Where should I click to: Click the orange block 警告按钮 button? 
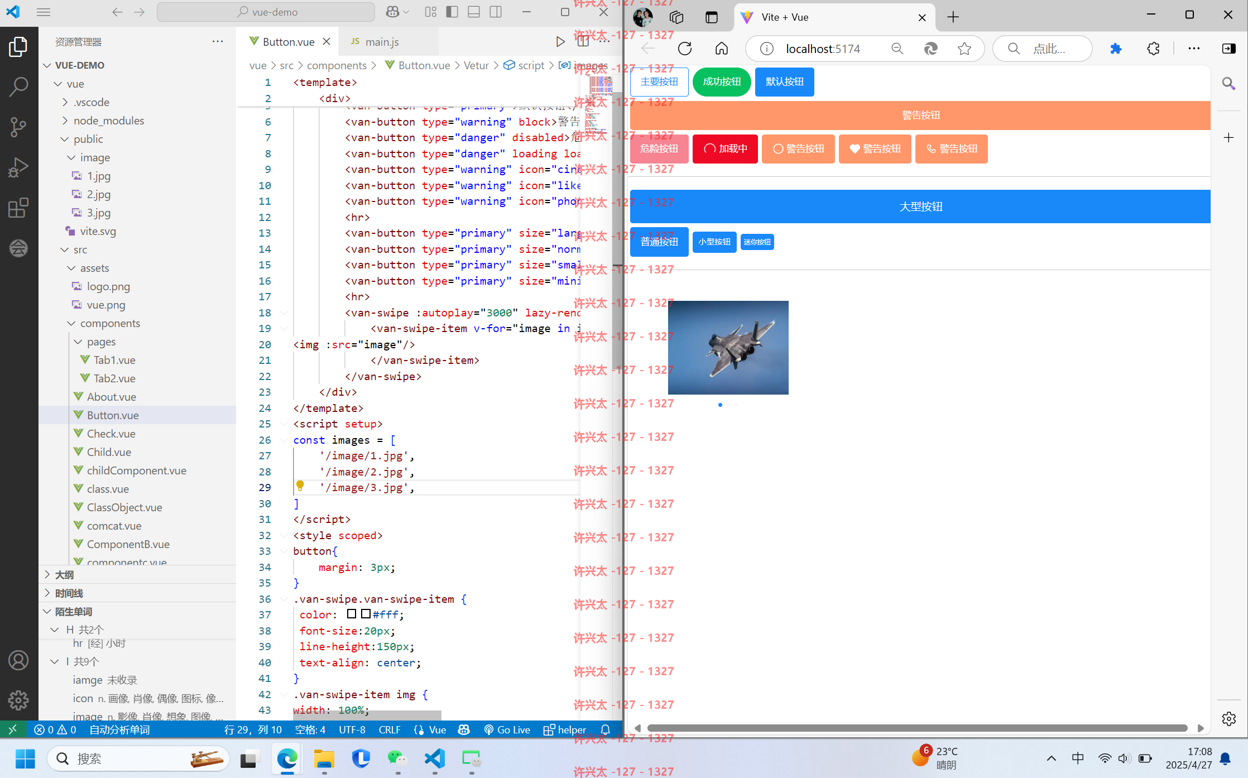pos(920,115)
